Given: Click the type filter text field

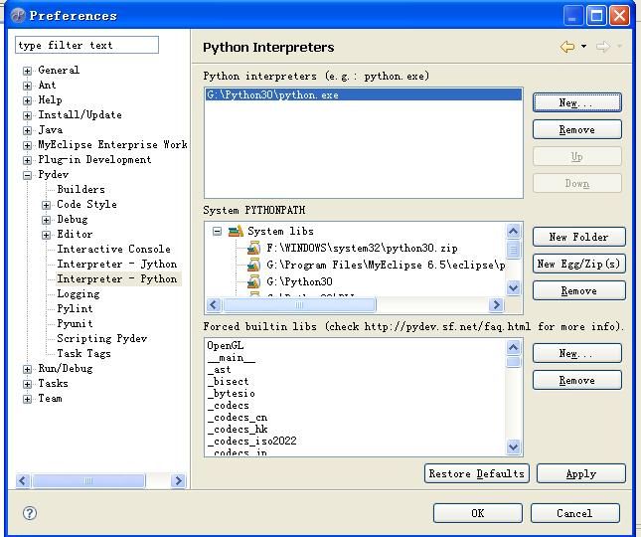Looking at the screenshot, I should coord(86,45).
